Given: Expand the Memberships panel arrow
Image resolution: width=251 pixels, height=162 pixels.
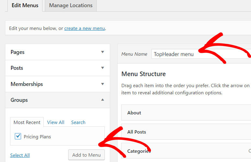Looking at the screenshot, I should click(x=102, y=84).
